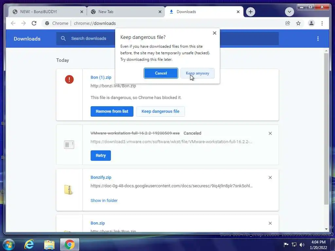Open the Bon (1).zip file link

coord(101,77)
